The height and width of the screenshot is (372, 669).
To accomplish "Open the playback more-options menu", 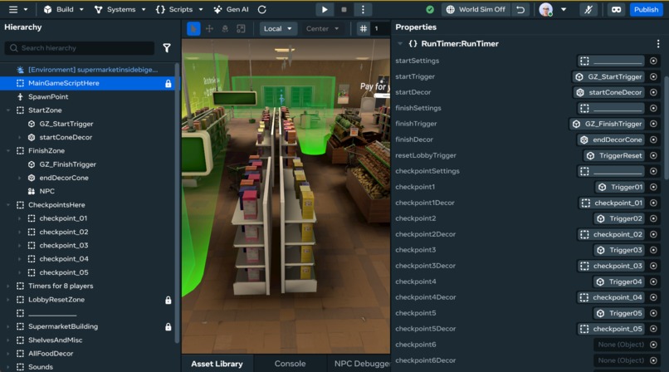I will 363,9.
